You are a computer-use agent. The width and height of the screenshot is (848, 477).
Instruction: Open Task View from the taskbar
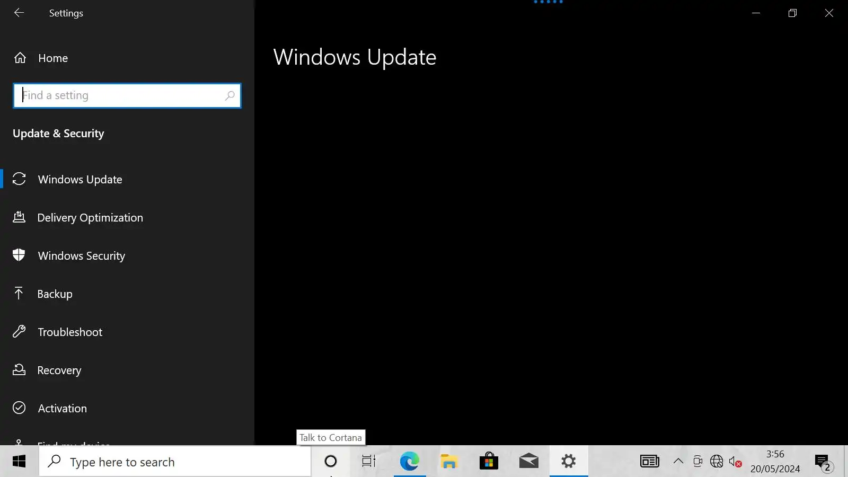[x=369, y=462]
